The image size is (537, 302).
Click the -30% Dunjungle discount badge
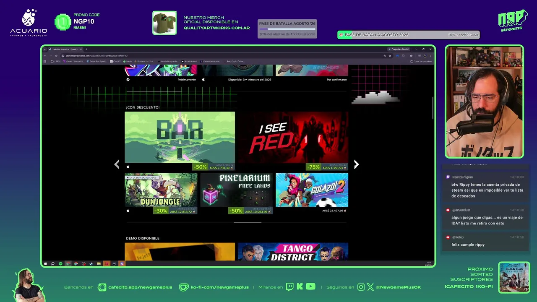click(x=161, y=211)
